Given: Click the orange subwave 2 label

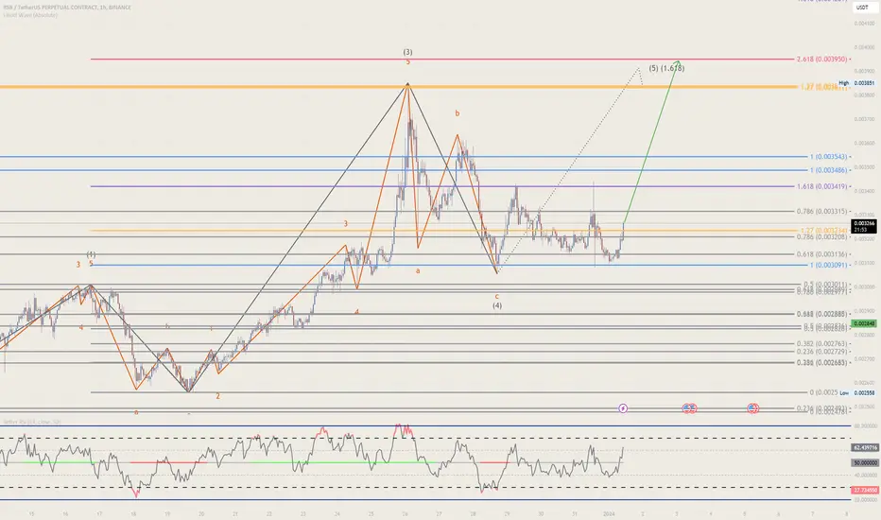Looking at the screenshot, I should 218,396.
